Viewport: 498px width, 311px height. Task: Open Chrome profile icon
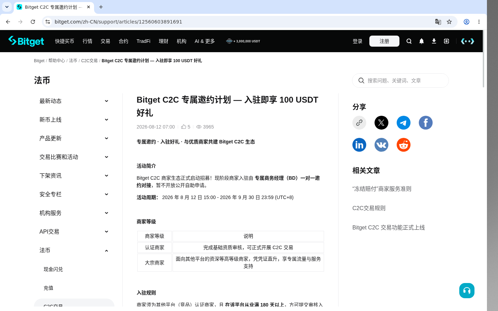pos(467,22)
